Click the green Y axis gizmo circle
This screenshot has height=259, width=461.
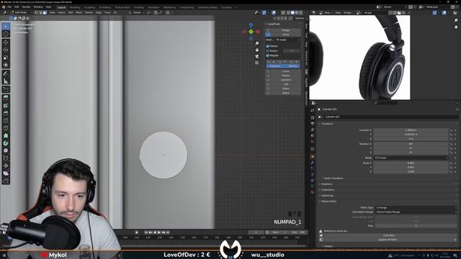click(x=251, y=32)
